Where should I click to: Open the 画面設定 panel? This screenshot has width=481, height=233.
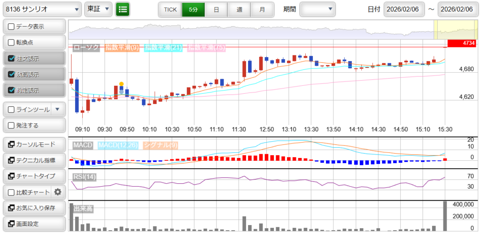click(x=34, y=224)
